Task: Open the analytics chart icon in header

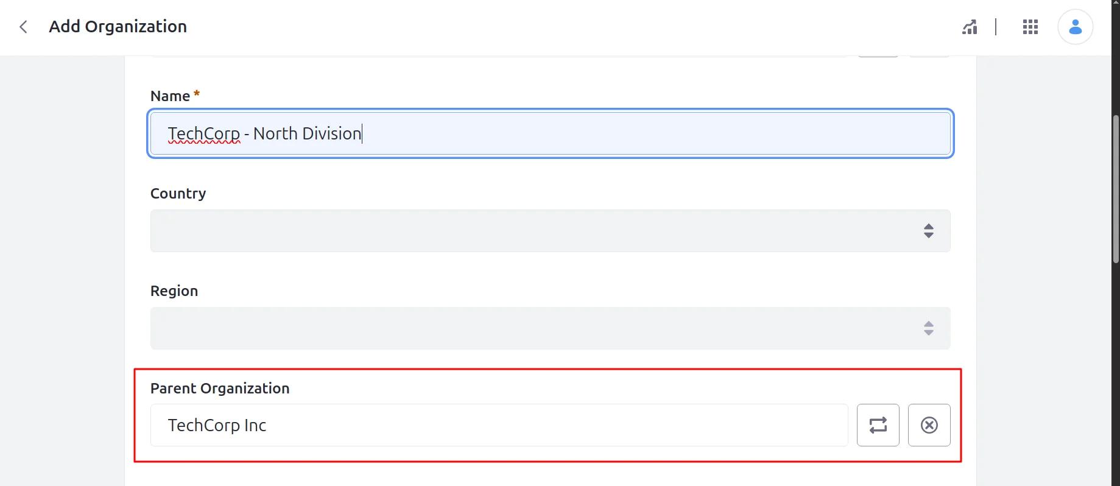Action: click(x=970, y=27)
